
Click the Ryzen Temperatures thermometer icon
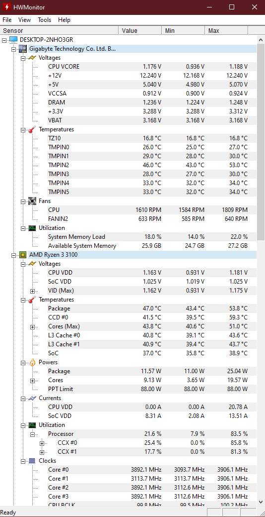(x=32, y=300)
